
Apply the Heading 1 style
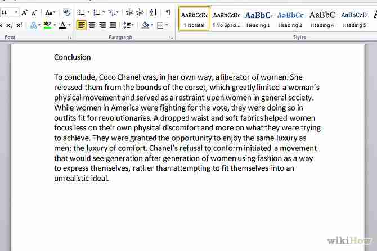tap(258, 19)
